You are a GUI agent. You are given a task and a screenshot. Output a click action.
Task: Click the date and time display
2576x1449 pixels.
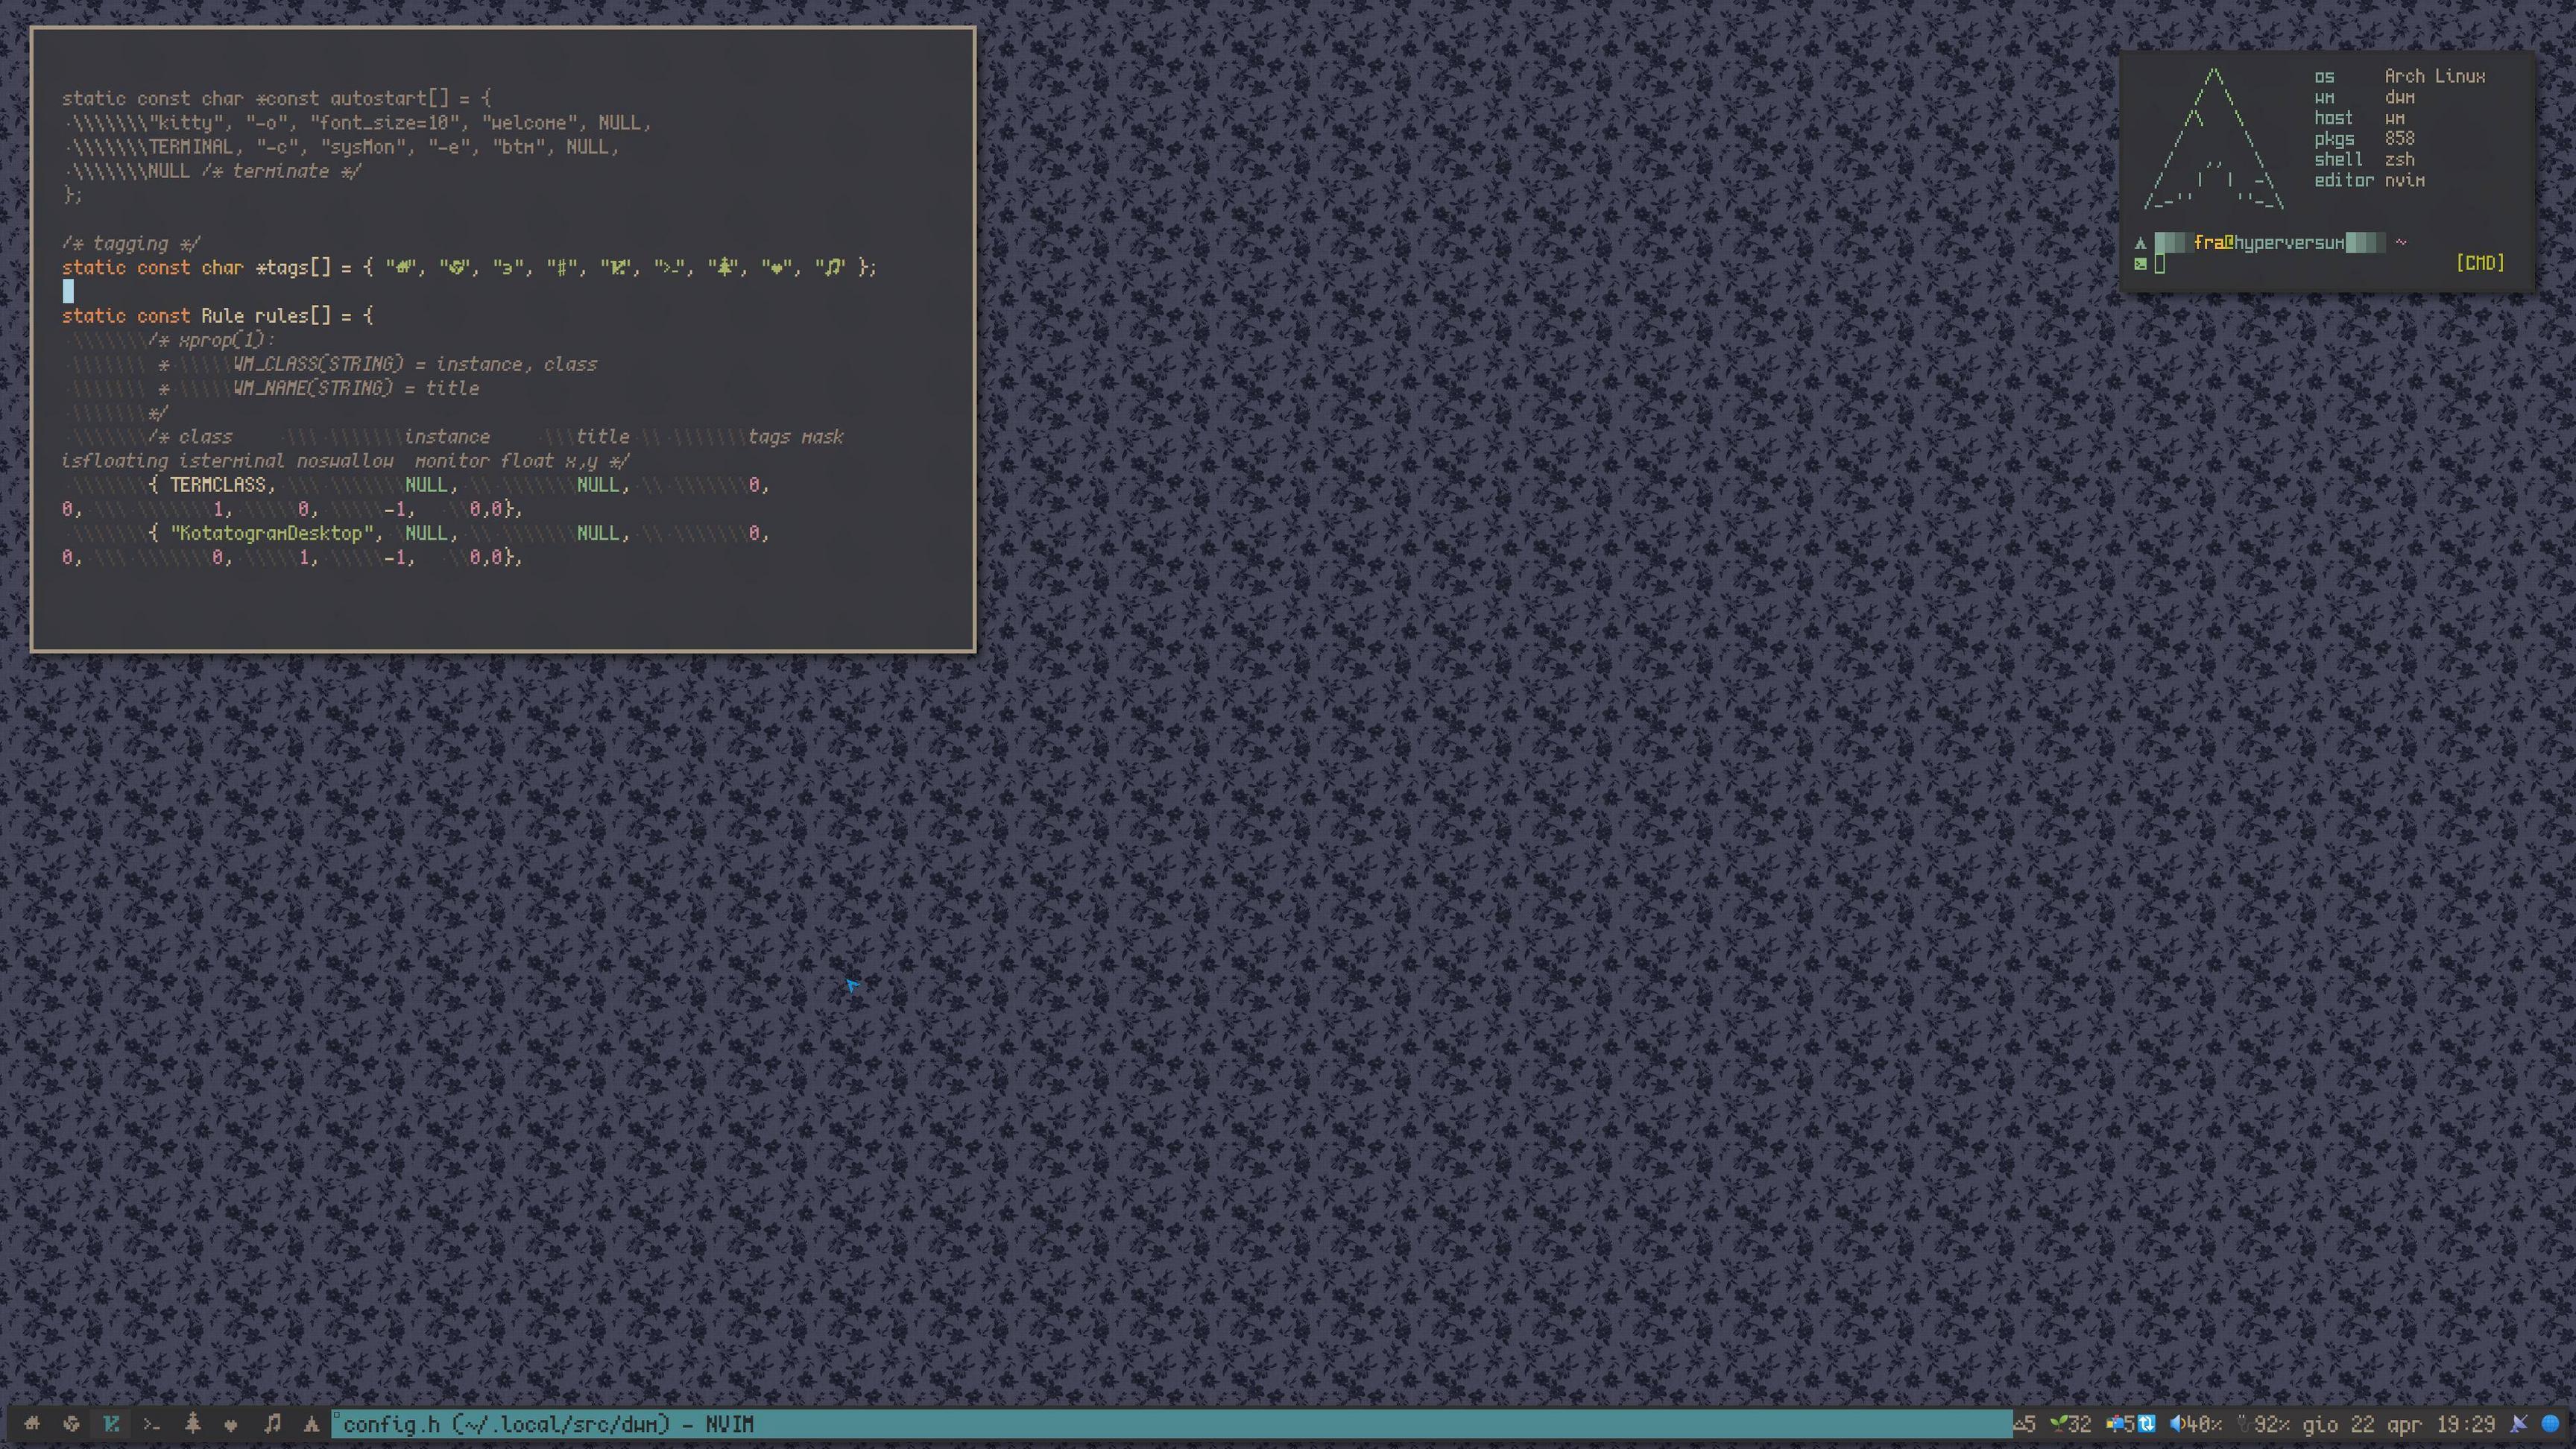coord(2398,1424)
